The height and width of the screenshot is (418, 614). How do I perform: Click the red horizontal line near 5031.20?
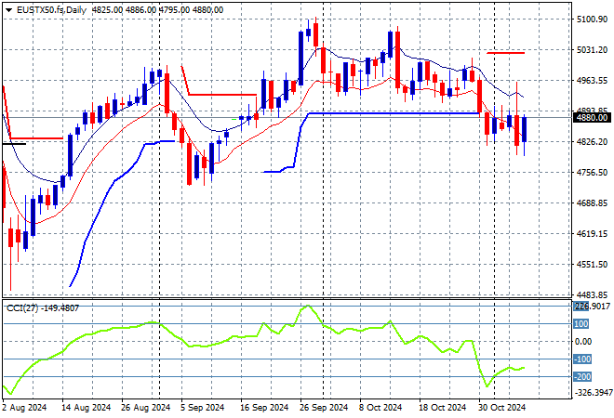505,53
